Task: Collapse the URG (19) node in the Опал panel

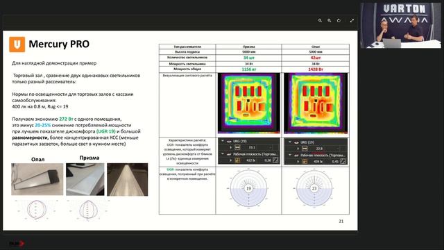Action: [290, 142]
